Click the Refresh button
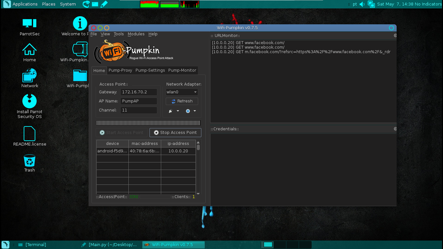Viewport: 443px width, 249px height. 182,101
